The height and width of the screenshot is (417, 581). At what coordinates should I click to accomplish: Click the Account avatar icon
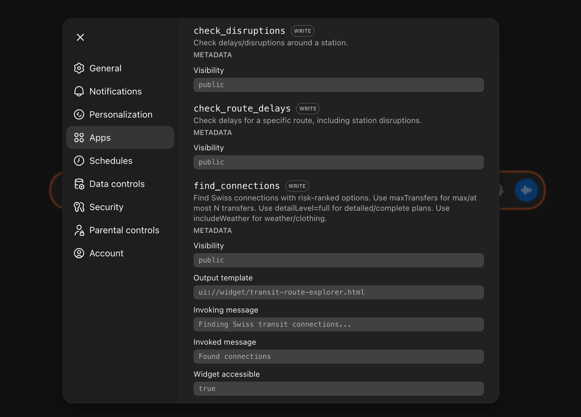(79, 253)
